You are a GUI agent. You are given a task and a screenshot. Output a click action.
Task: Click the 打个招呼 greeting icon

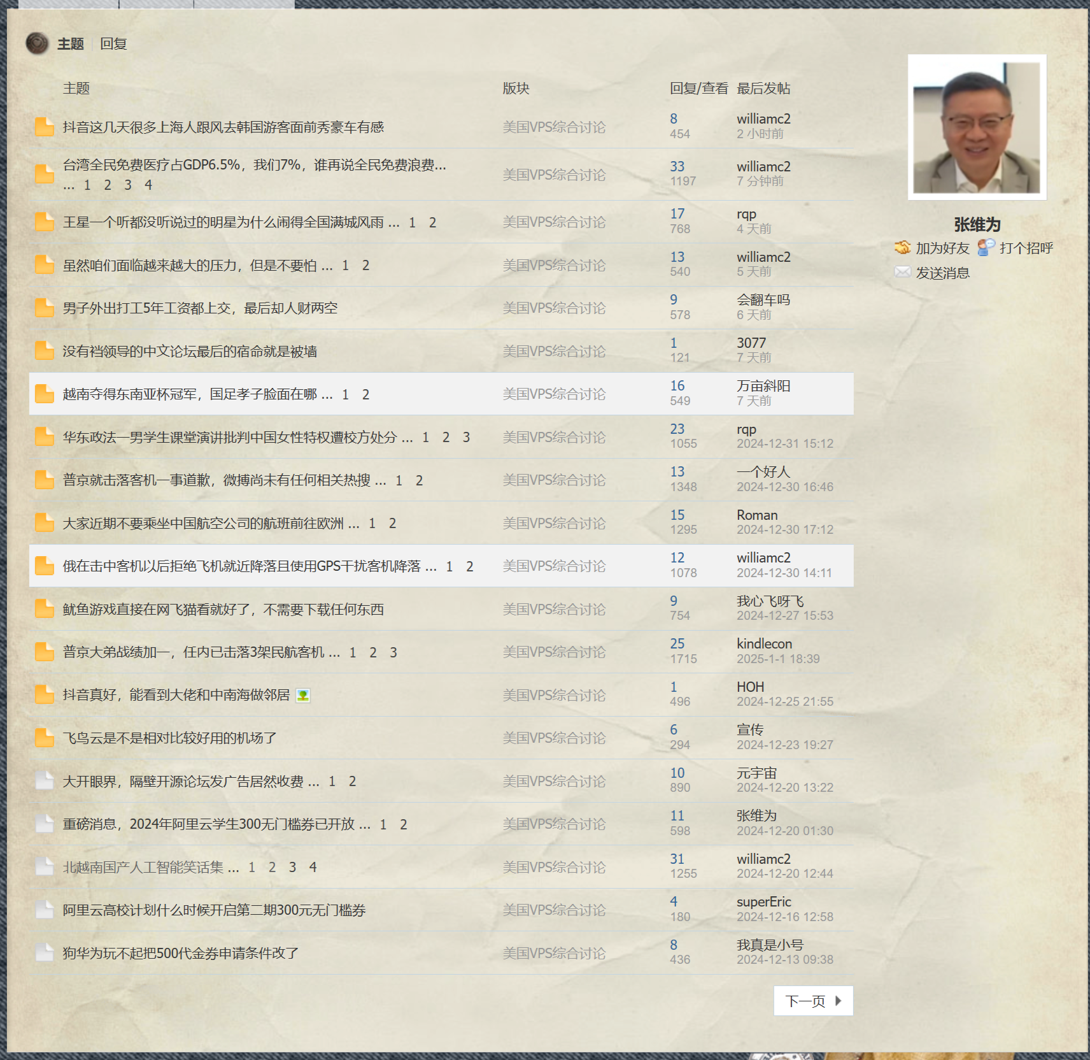[986, 248]
